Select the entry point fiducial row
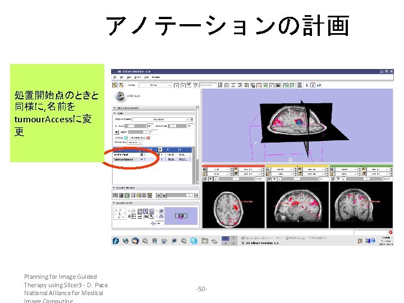Viewport: 404px width, 303px height. pos(153,155)
